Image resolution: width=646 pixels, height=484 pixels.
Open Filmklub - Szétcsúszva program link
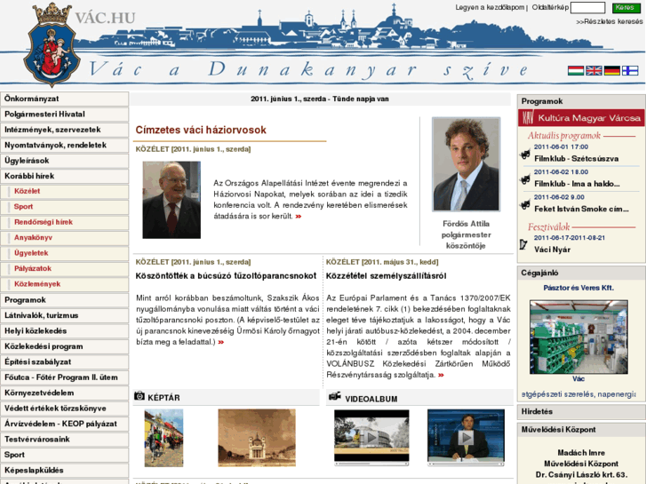[576, 159]
